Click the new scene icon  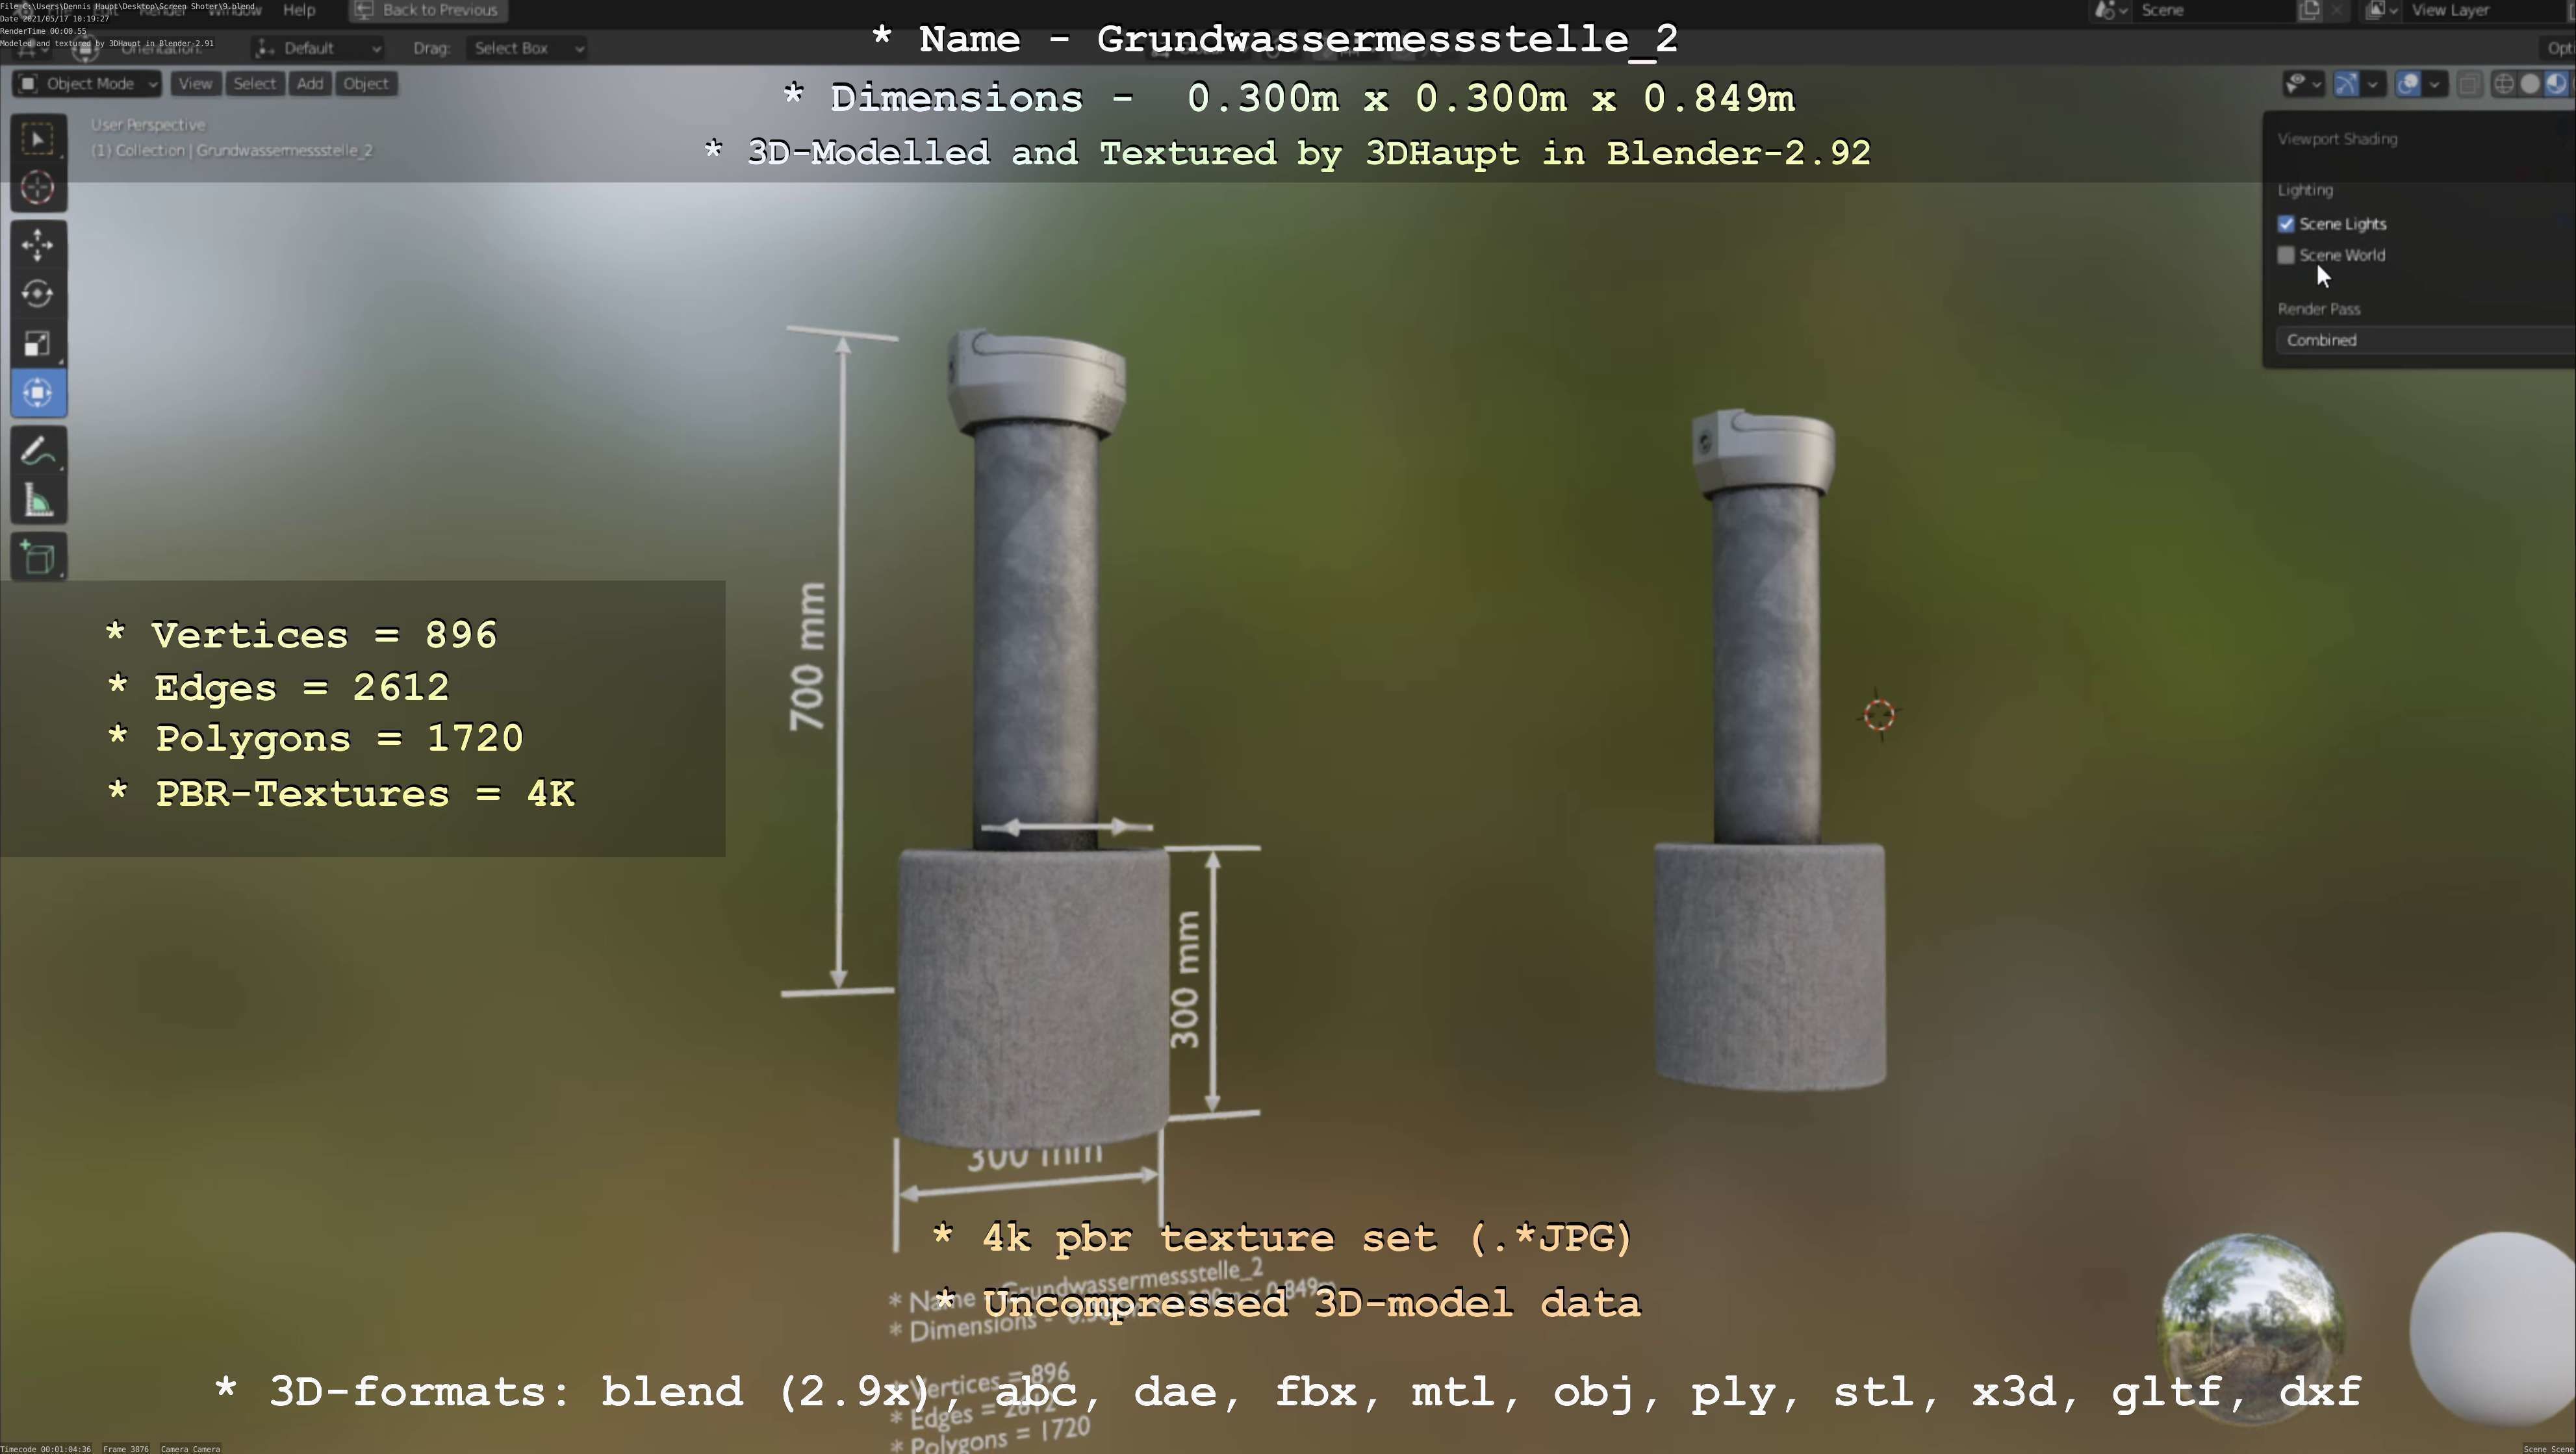[x=2310, y=10]
